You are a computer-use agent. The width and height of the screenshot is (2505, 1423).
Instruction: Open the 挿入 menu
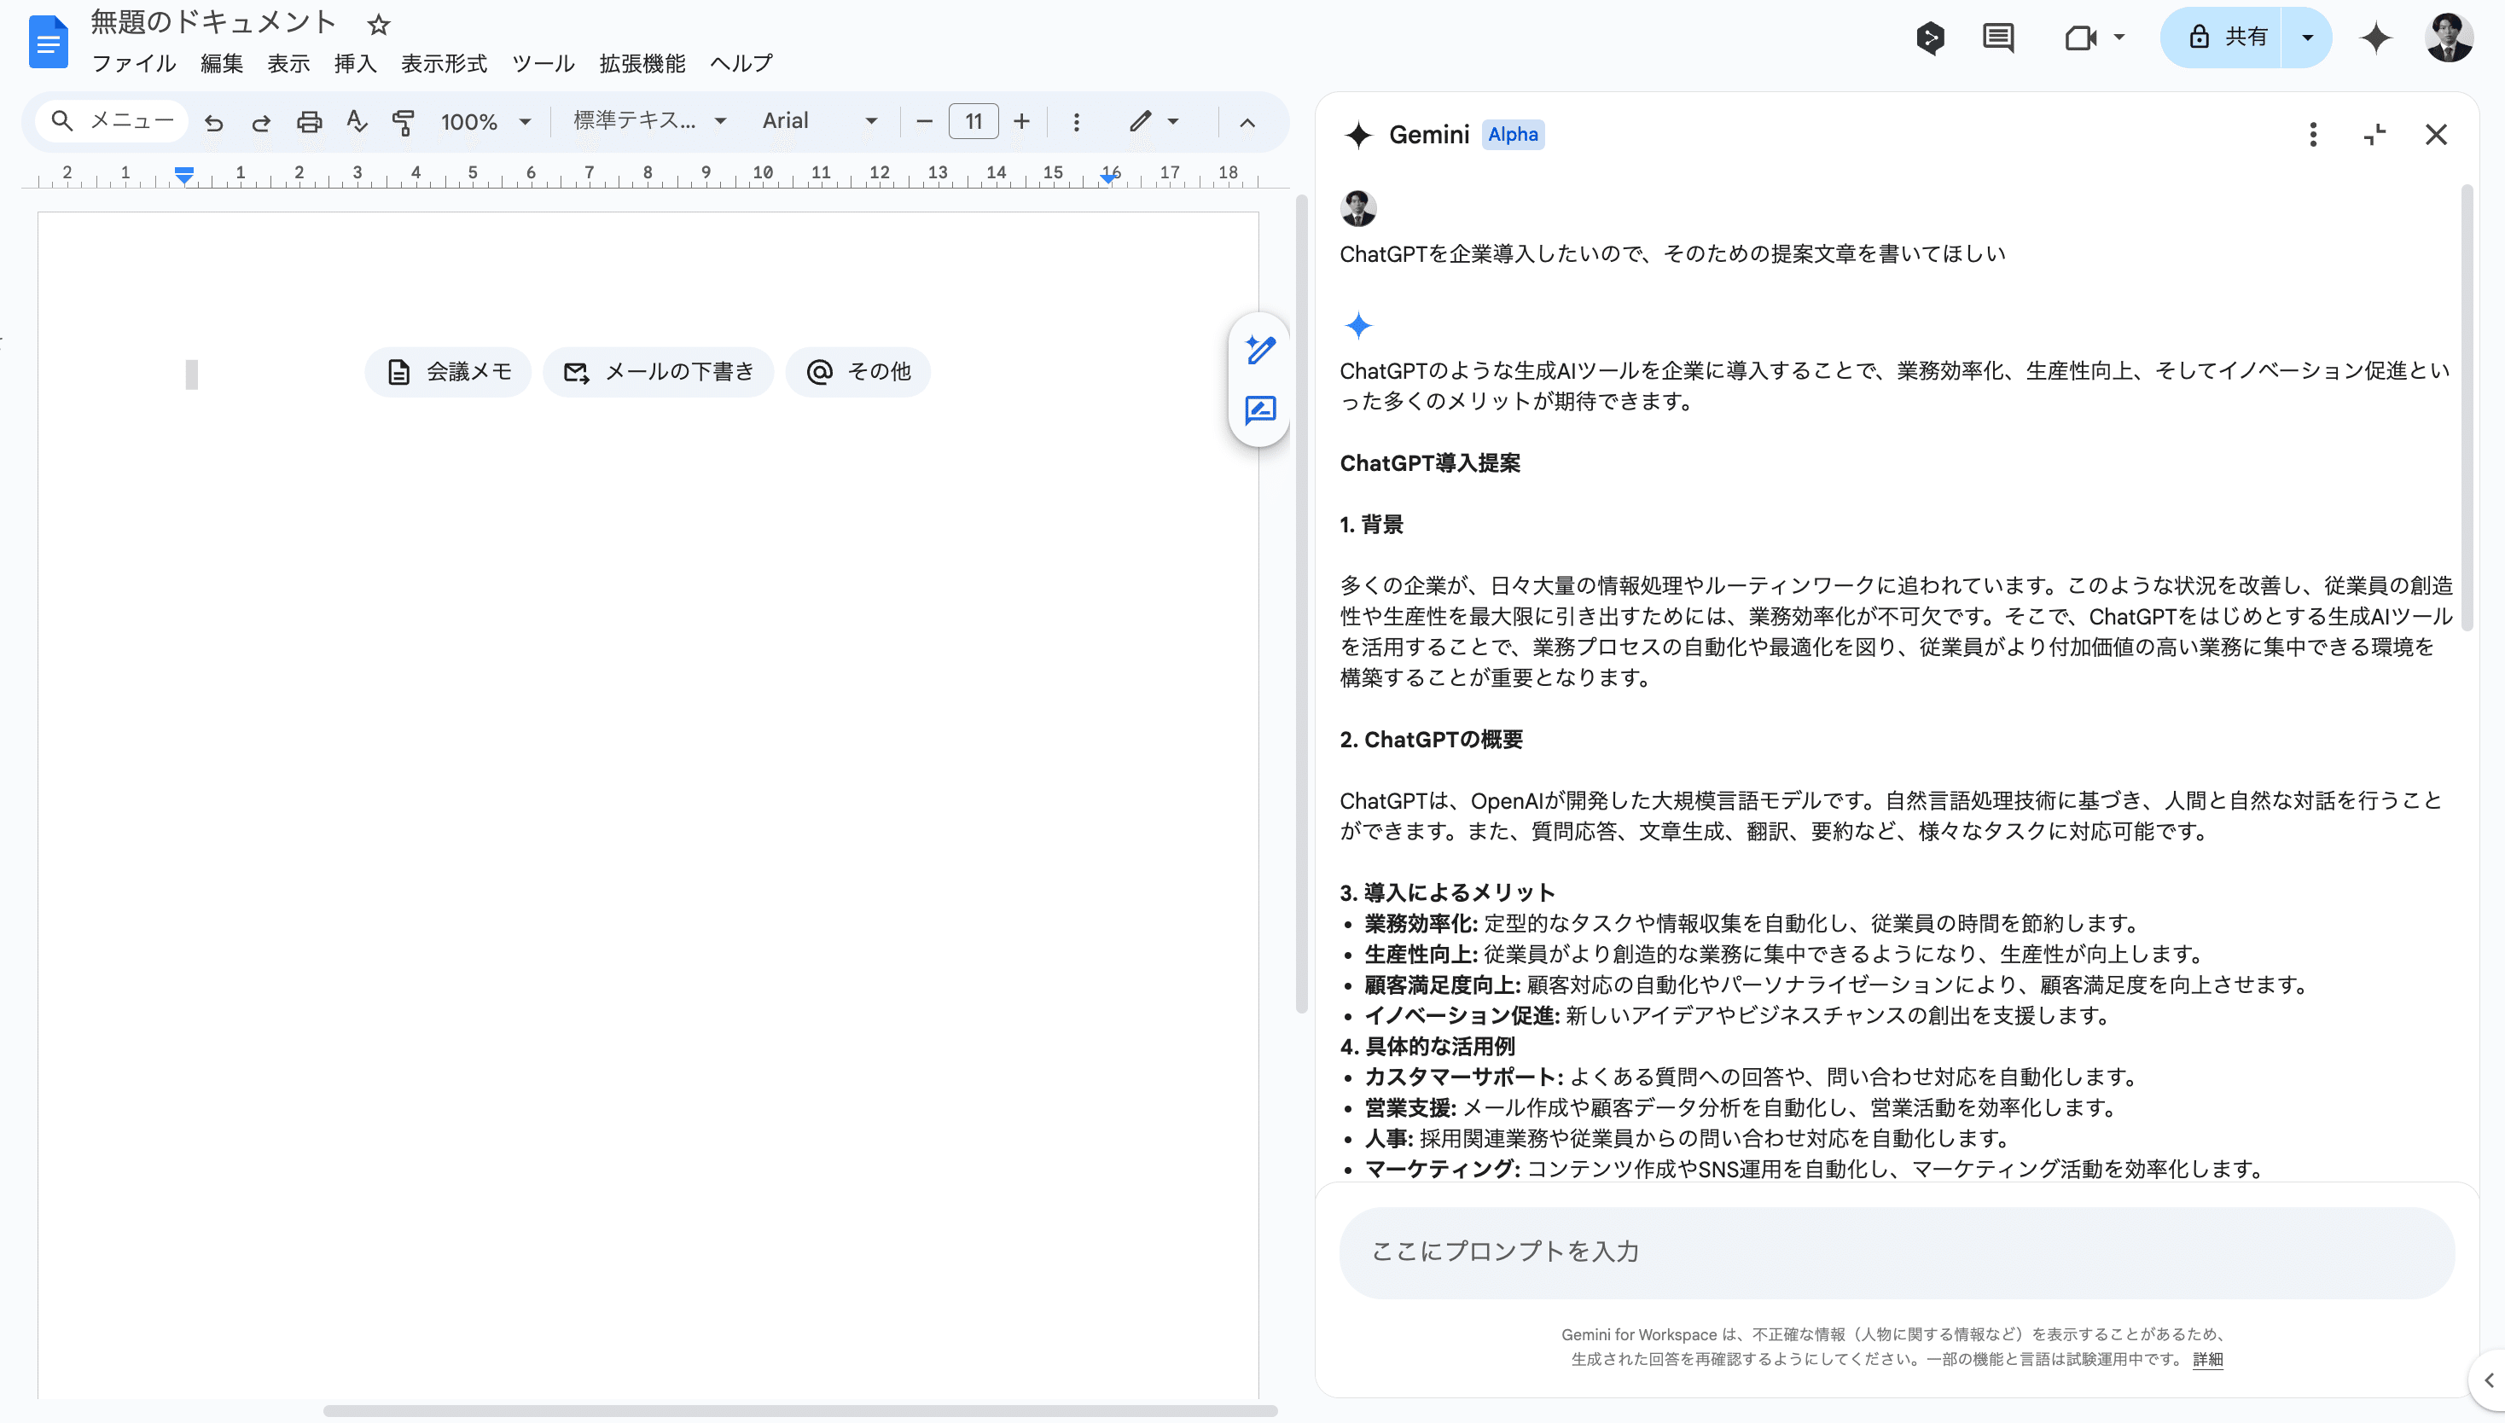[355, 63]
